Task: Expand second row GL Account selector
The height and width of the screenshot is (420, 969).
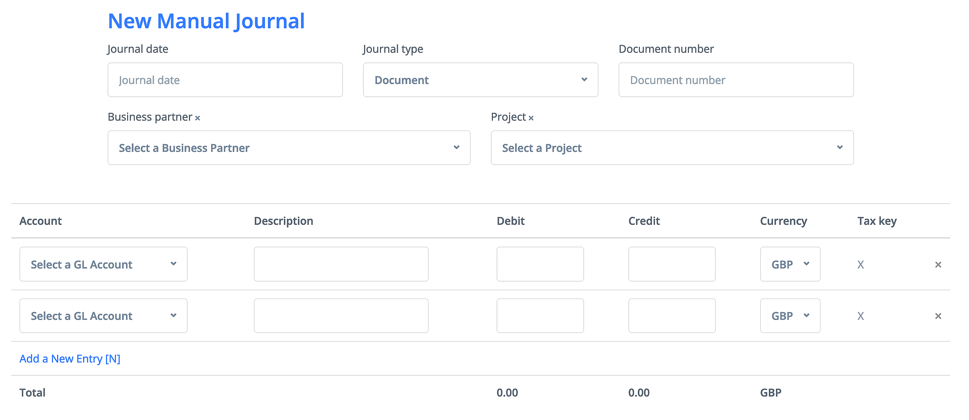Action: click(x=103, y=316)
